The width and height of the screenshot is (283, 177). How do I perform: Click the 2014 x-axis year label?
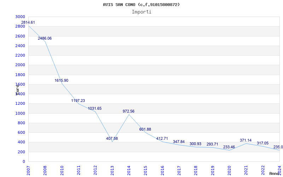pyautogui.click(x=129, y=170)
